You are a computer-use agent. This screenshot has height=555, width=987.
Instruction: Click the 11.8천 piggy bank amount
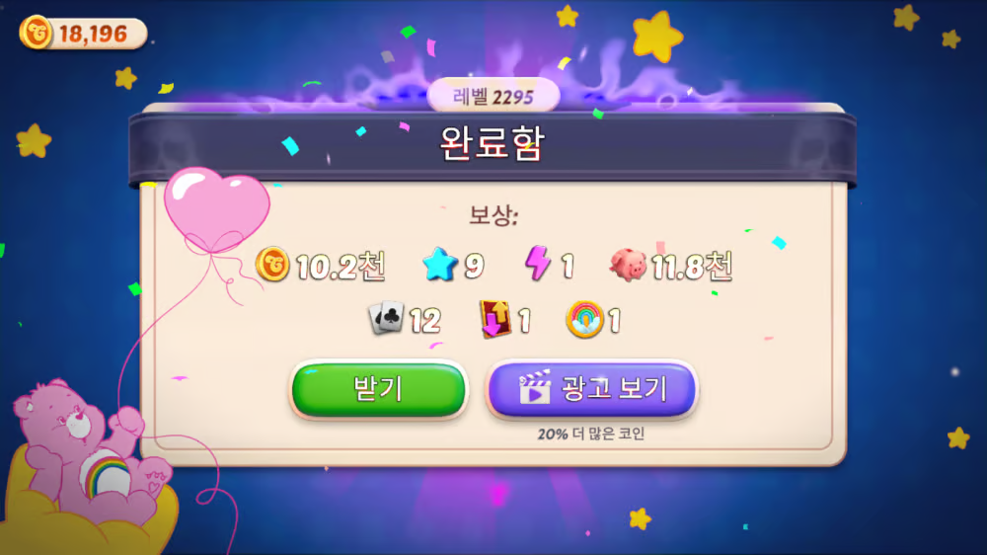click(691, 266)
